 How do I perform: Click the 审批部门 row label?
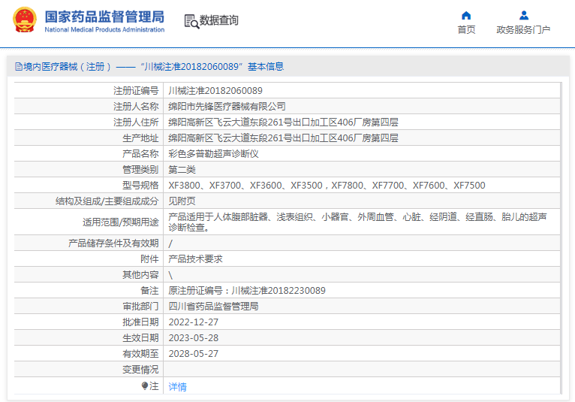[x=140, y=306]
